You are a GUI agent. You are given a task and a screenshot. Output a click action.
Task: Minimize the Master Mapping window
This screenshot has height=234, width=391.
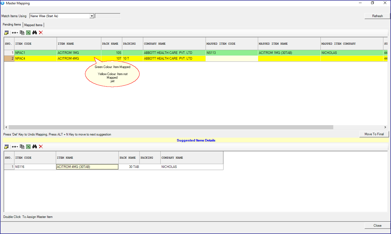(360, 3)
